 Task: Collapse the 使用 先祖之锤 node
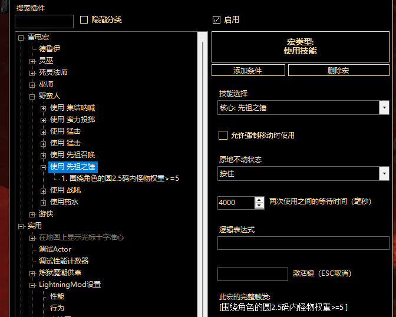click(43, 167)
